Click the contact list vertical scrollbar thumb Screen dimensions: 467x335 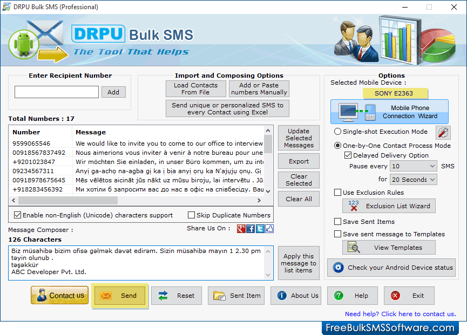click(268, 144)
